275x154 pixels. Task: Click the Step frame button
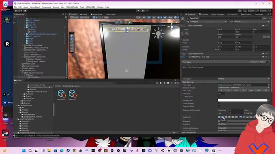pos(147,11)
